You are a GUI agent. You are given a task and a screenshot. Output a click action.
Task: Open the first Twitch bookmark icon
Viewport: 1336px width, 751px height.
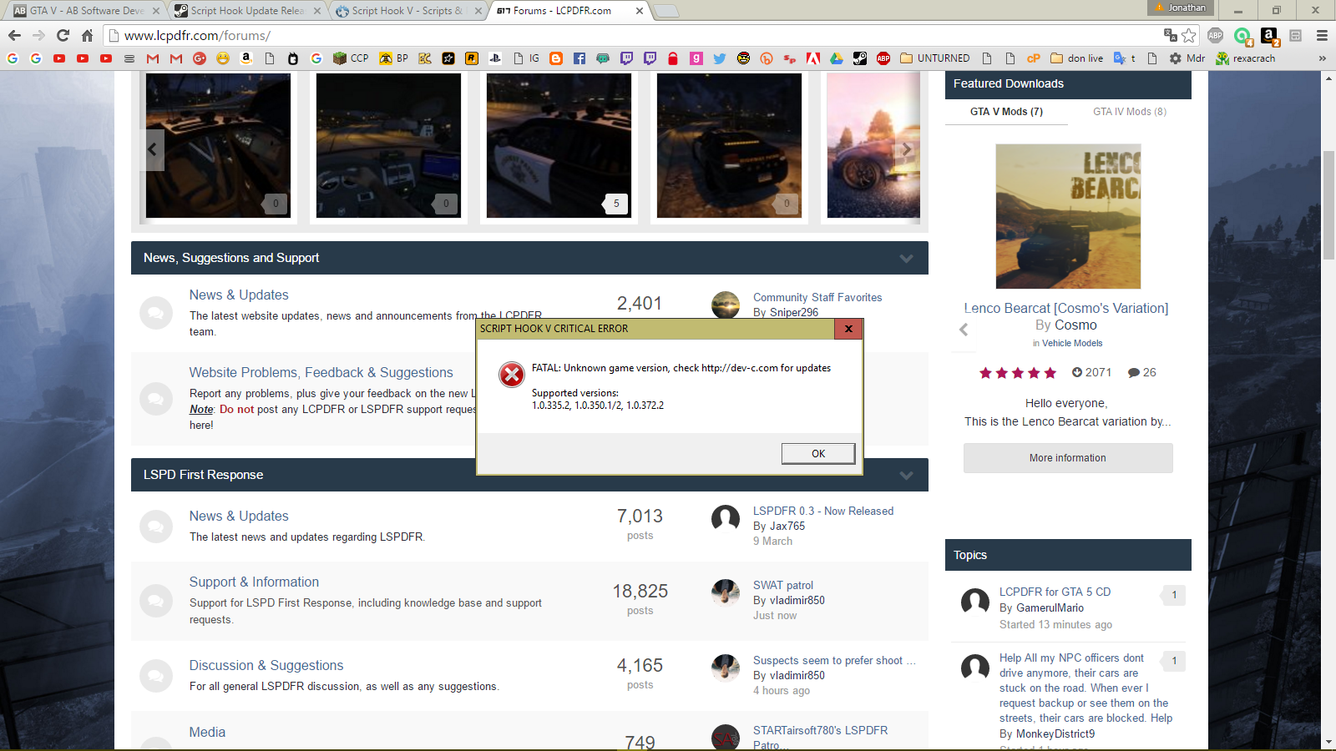tap(626, 58)
